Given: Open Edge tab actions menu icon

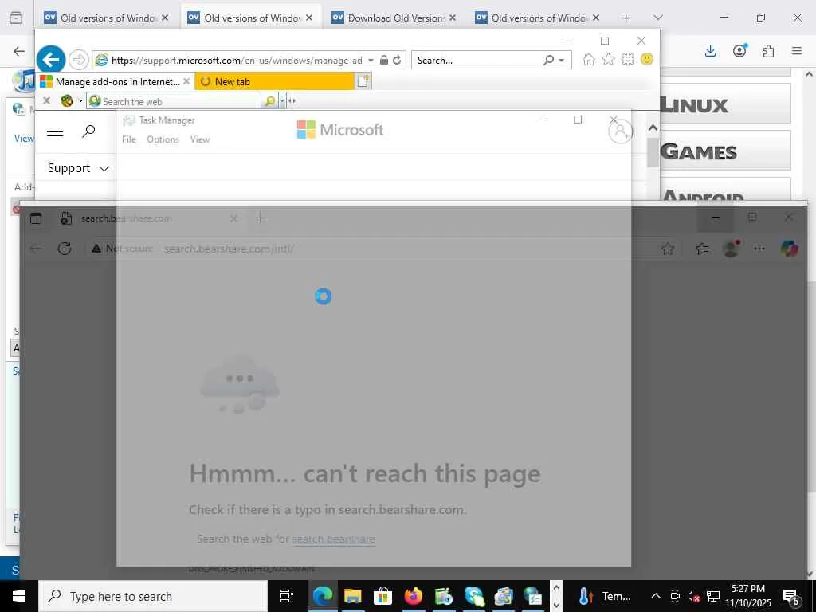Looking at the screenshot, I should pyautogui.click(x=36, y=218).
